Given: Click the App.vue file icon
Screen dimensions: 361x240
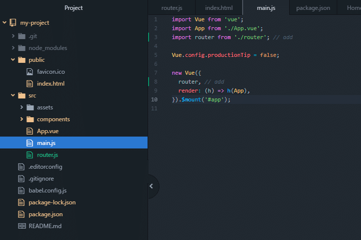Looking at the screenshot, I should [30, 131].
